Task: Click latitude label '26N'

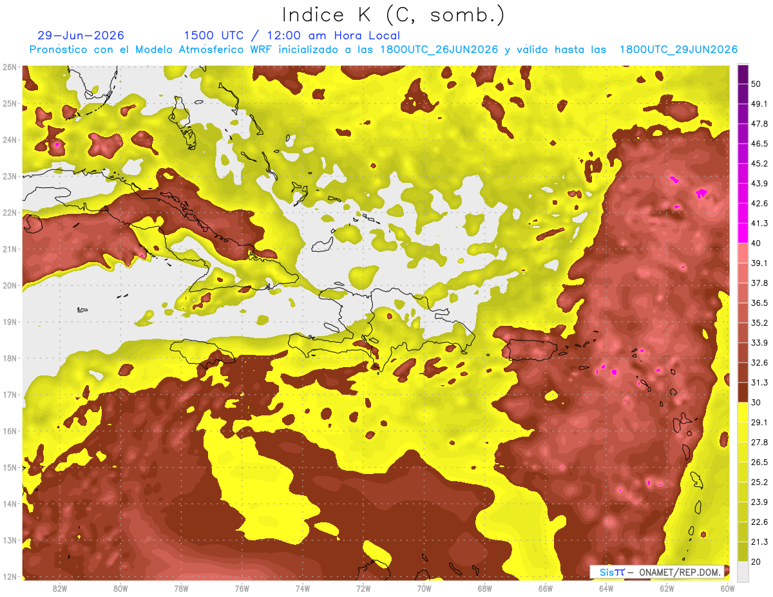Action: [x=10, y=67]
